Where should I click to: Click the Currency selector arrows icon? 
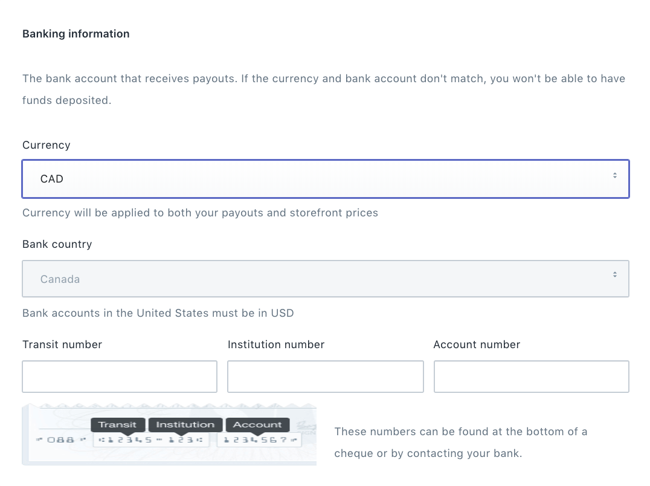[x=614, y=175]
